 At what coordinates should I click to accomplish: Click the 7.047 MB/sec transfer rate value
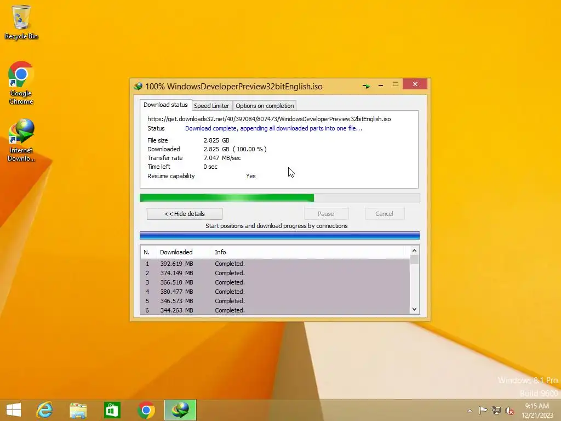click(x=222, y=158)
